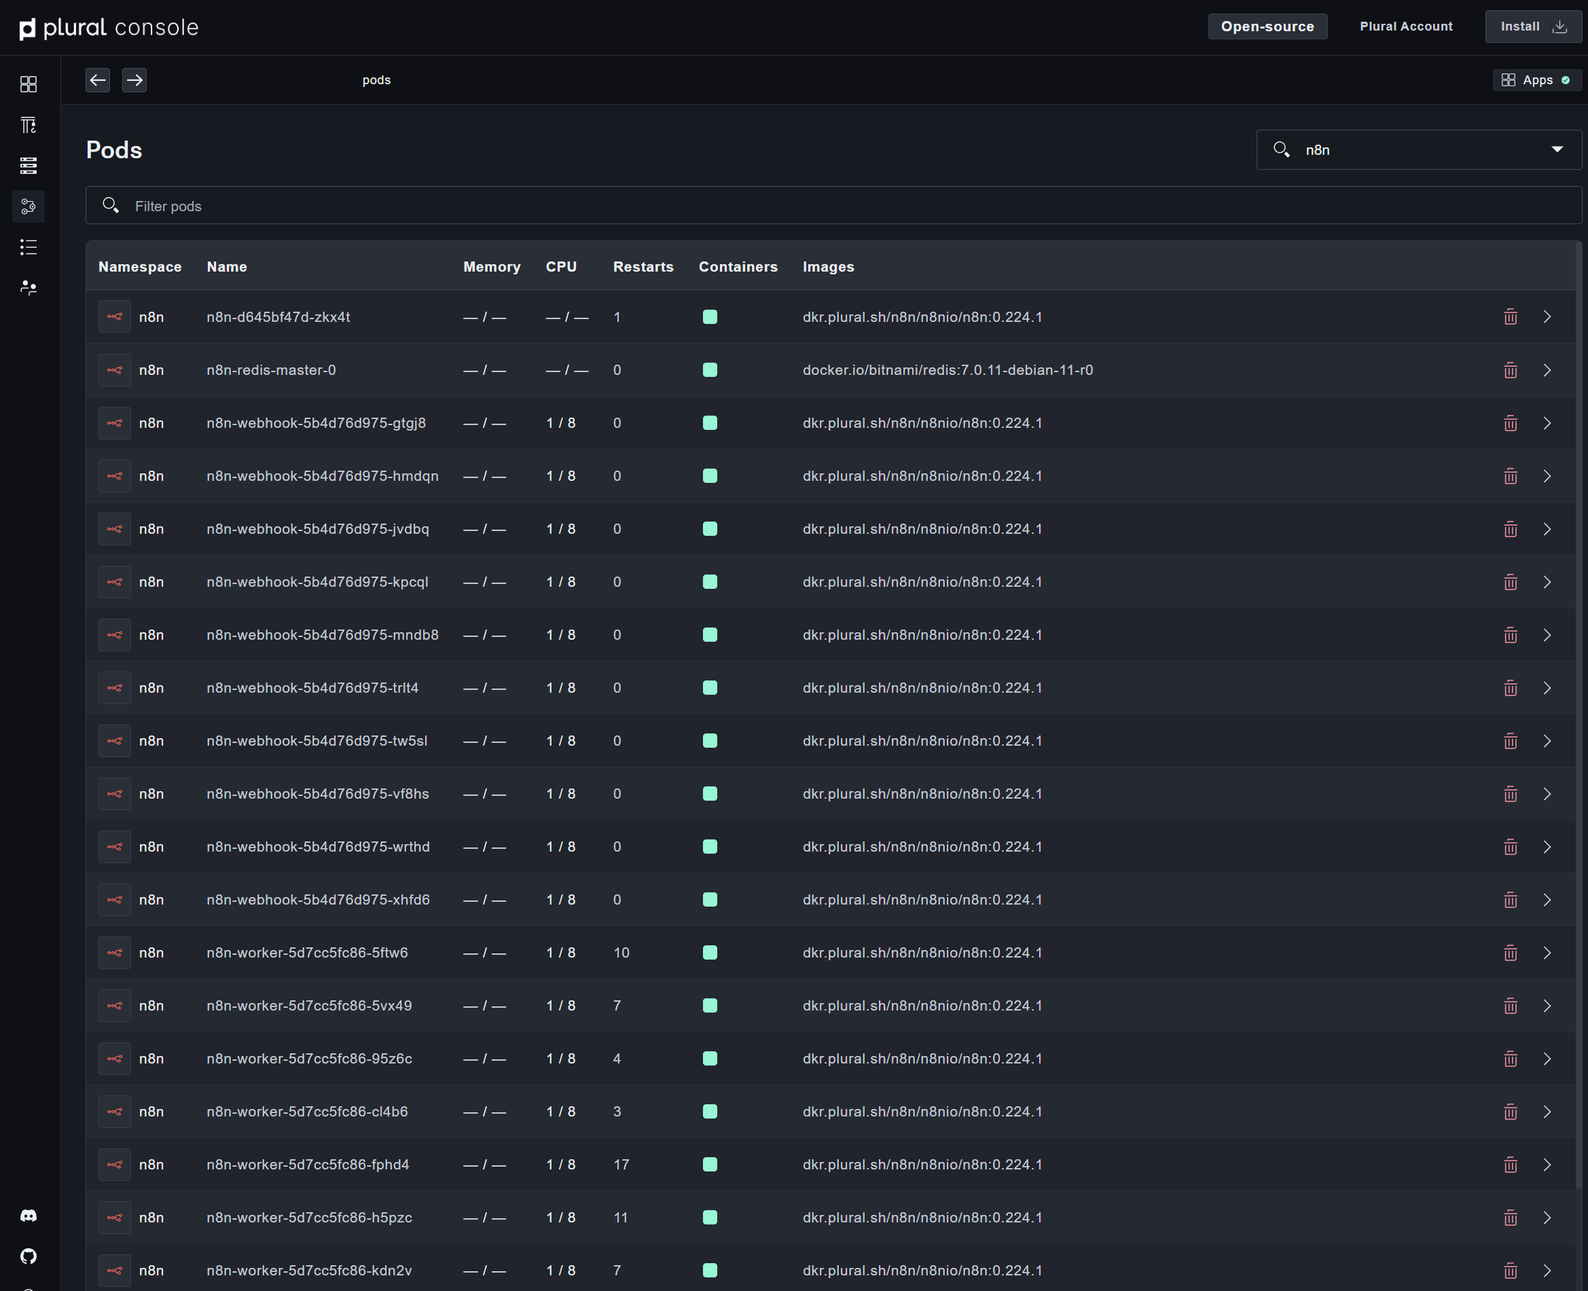This screenshot has width=1588, height=1291.
Task: Open the Apps selector button
Action: (x=1535, y=79)
